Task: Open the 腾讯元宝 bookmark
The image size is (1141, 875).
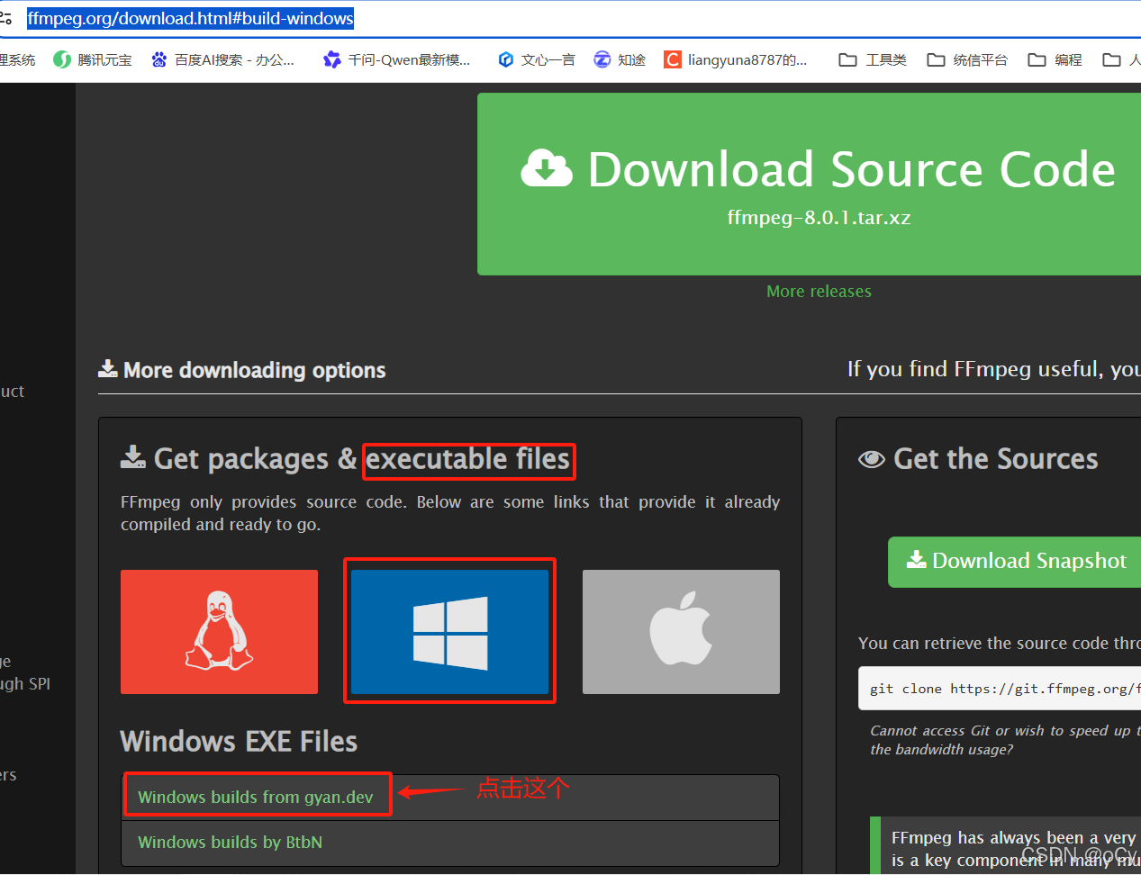Action: click(92, 60)
